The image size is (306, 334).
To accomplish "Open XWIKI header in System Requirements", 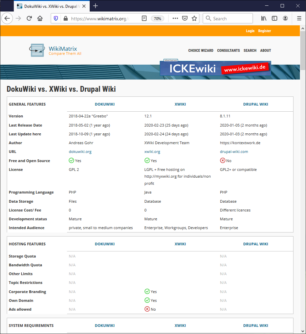I will pyautogui.click(x=180, y=326).
